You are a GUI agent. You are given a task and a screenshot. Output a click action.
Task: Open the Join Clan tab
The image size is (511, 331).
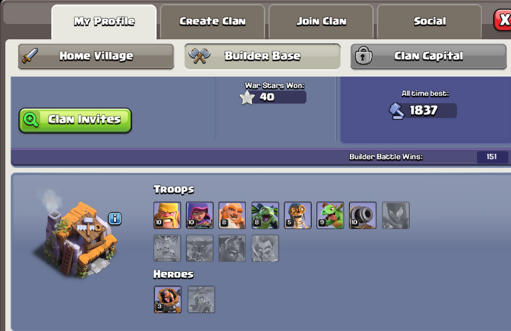pos(321,21)
